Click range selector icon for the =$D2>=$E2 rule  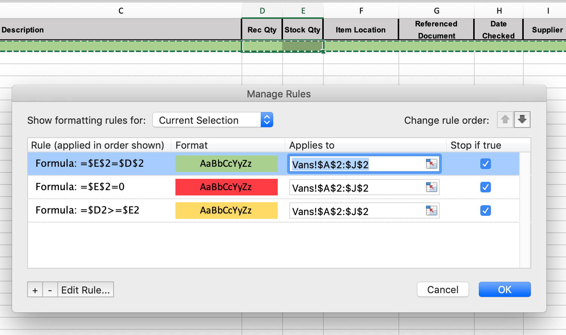click(x=431, y=211)
